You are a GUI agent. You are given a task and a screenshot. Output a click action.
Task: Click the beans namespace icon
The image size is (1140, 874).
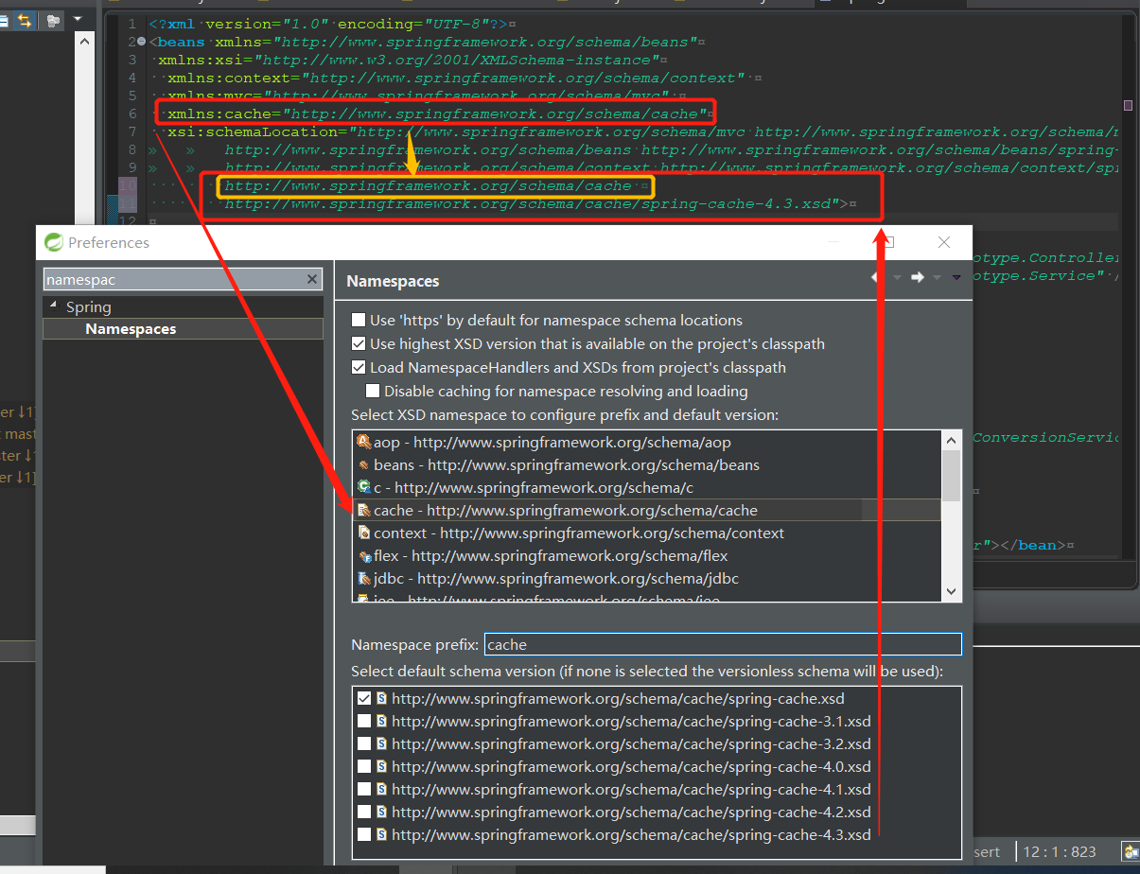(x=364, y=464)
